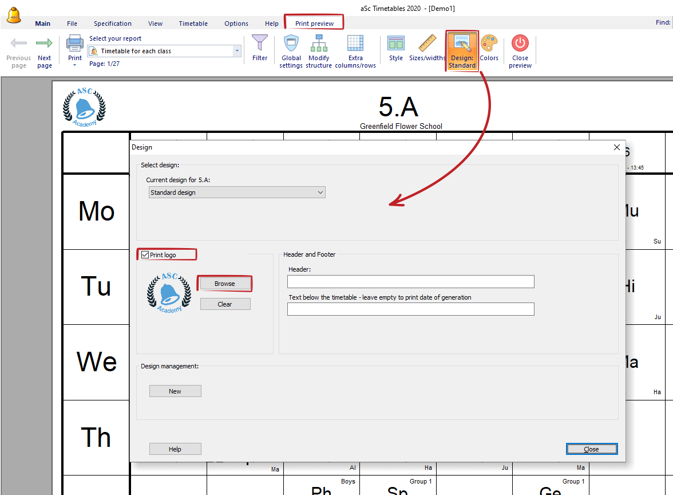
Task: Open the Timetable menu
Action: 193,23
